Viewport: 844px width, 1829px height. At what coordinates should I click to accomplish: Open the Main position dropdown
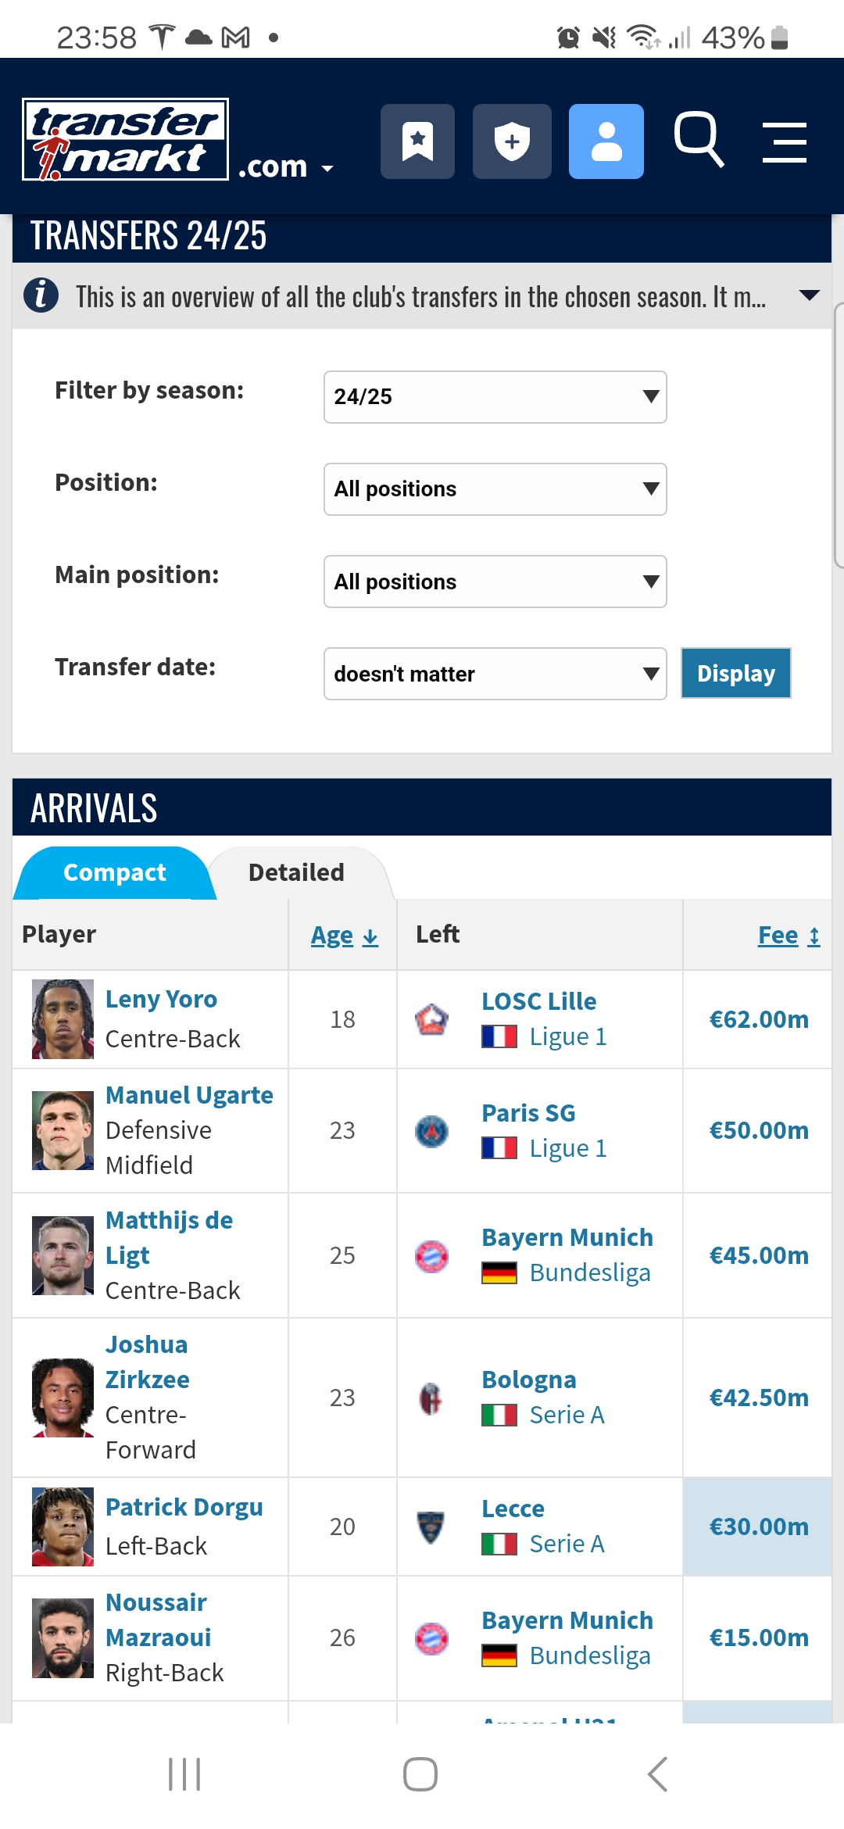click(495, 582)
